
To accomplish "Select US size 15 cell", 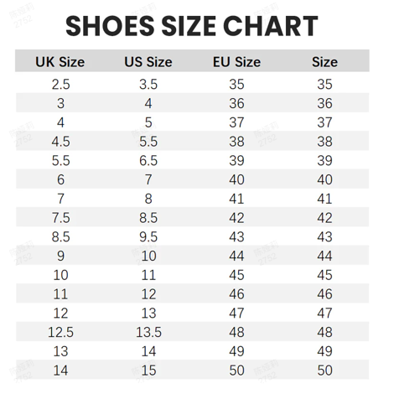I will coord(148,371).
